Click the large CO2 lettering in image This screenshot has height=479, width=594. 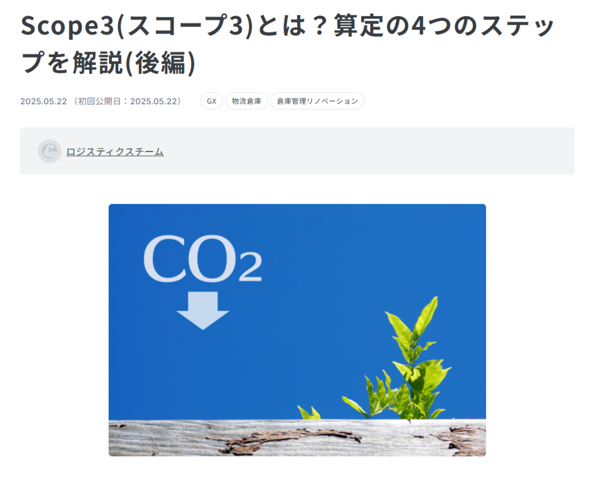point(202,259)
